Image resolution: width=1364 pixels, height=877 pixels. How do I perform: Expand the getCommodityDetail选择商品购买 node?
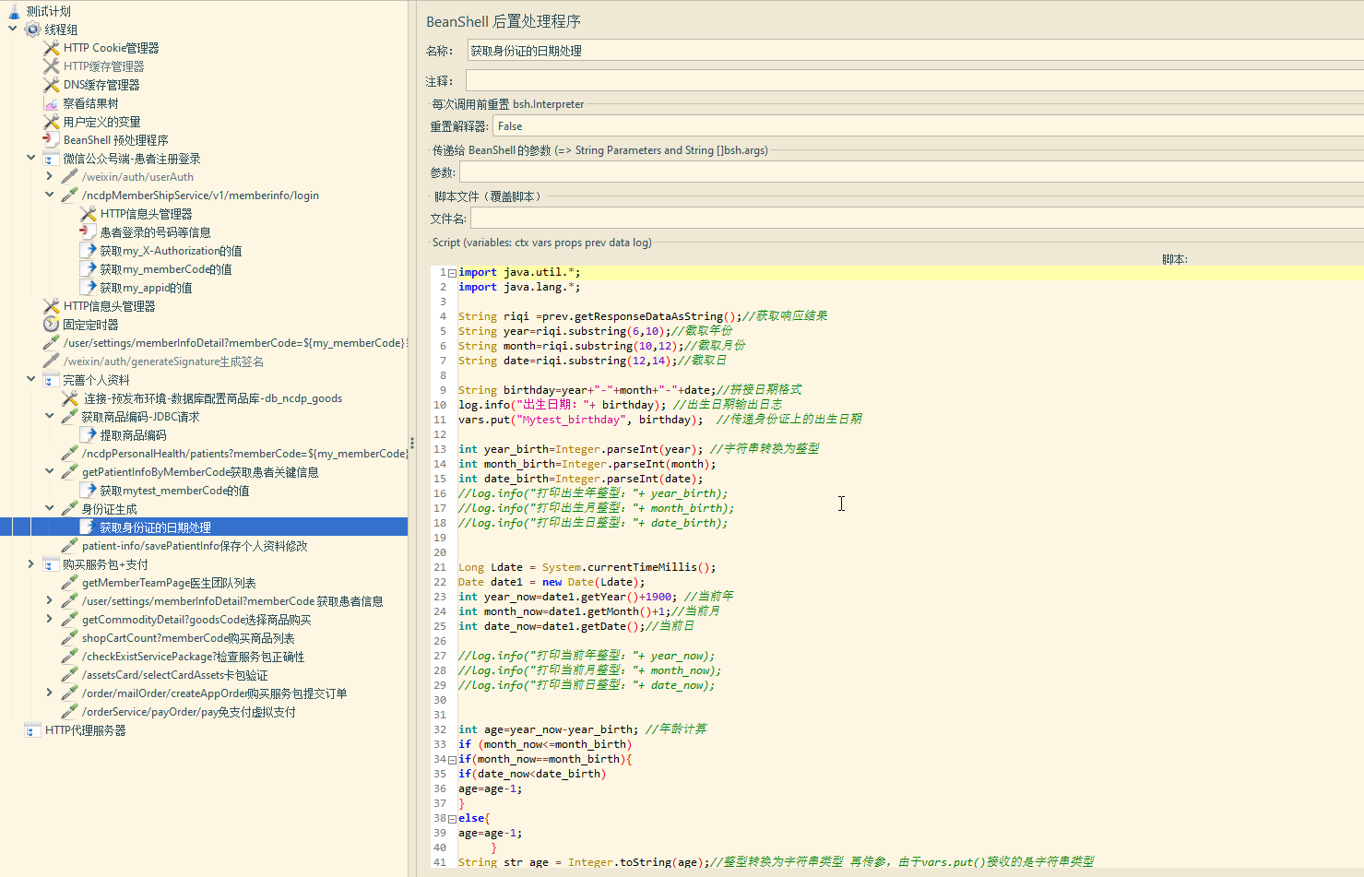pyautogui.click(x=50, y=619)
